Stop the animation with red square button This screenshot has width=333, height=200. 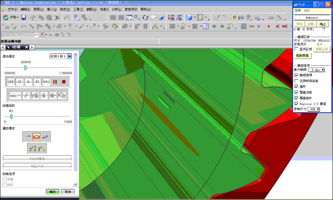[x=64, y=82]
